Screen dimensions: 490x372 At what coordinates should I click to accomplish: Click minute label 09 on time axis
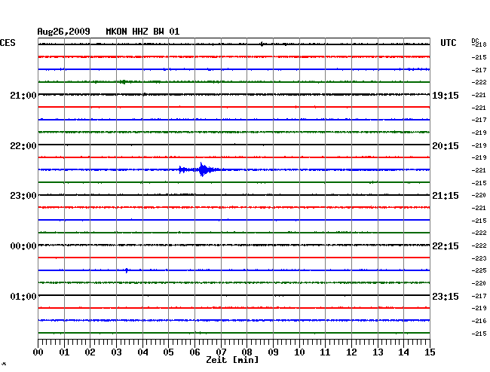pos(273,352)
